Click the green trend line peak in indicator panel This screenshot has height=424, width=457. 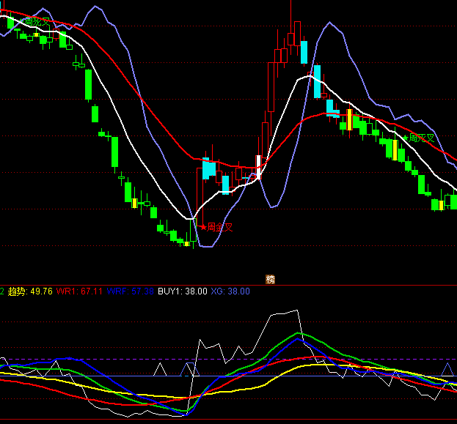(301, 334)
